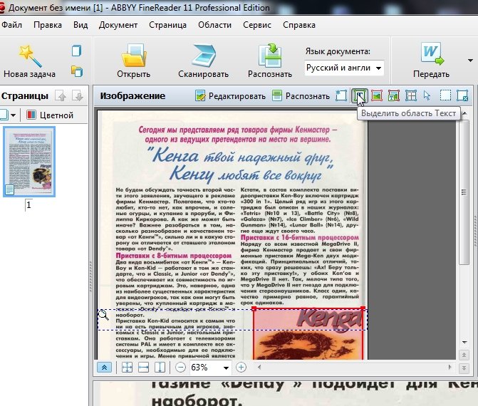
Task: Expand the 63% zoom level dropdown
Action: tap(227, 368)
